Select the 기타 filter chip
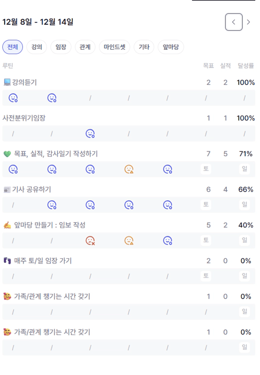 pyautogui.click(x=144, y=47)
